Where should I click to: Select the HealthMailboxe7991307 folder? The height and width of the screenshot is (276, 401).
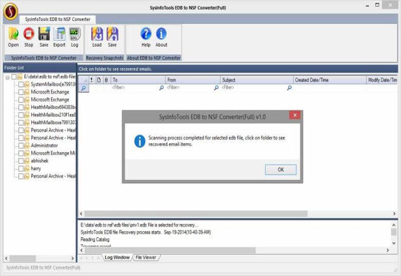53,123
